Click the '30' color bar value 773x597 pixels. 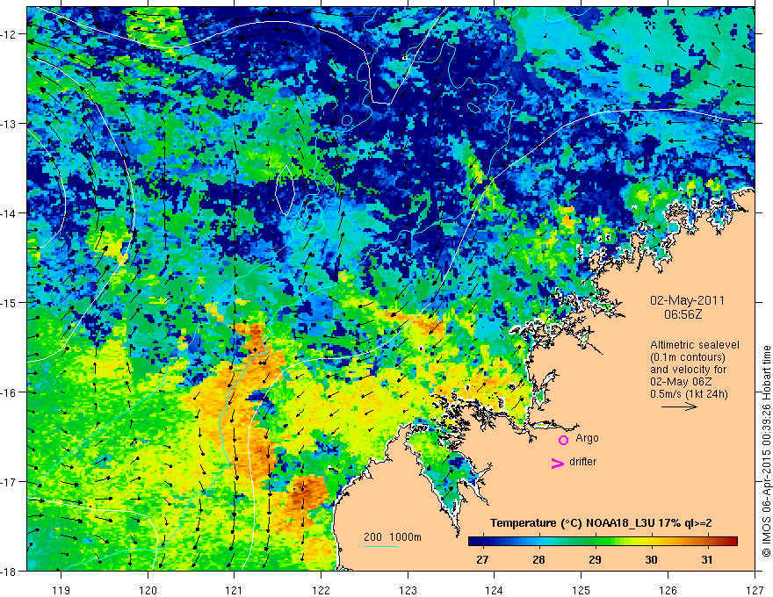[x=651, y=559]
